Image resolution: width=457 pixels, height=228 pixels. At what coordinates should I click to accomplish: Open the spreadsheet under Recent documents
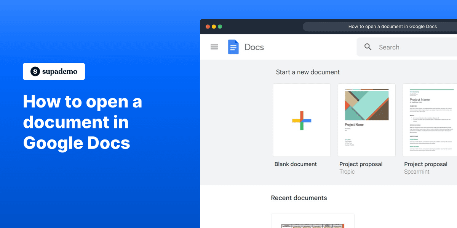312,222
